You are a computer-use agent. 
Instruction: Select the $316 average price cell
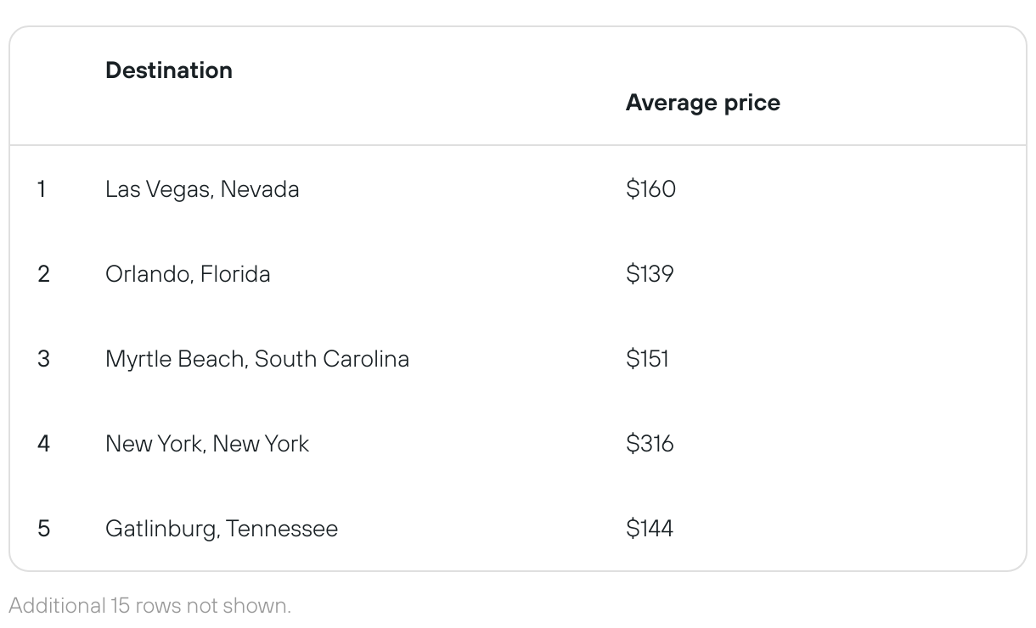pyautogui.click(x=650, y=443)
